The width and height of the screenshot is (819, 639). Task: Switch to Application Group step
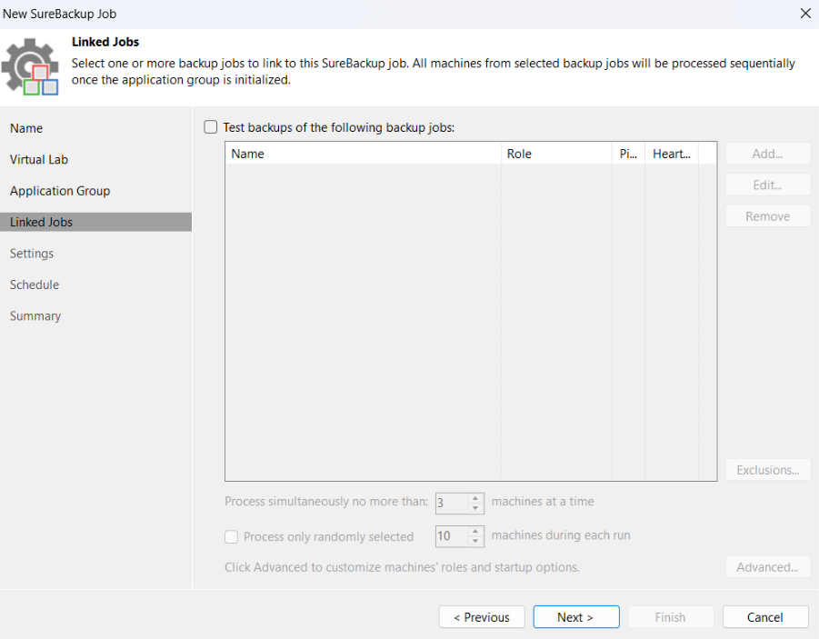60,191
